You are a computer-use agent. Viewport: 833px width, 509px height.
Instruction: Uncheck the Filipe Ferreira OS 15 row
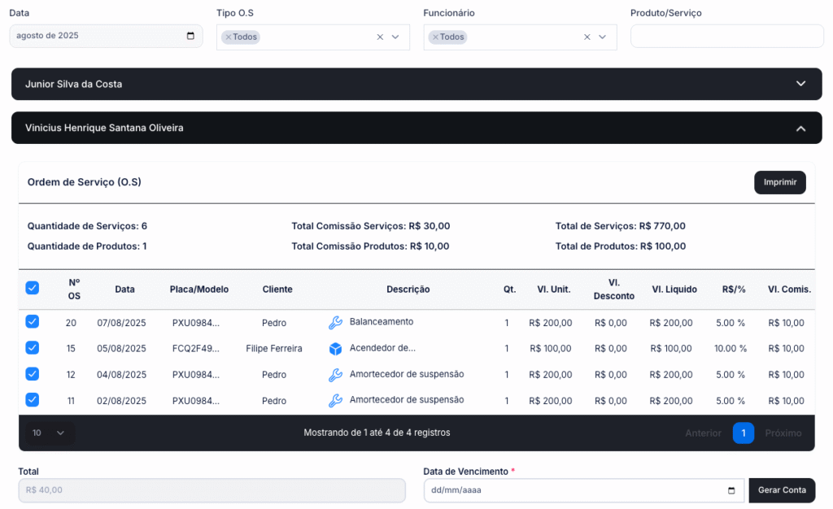click(32, 348)
